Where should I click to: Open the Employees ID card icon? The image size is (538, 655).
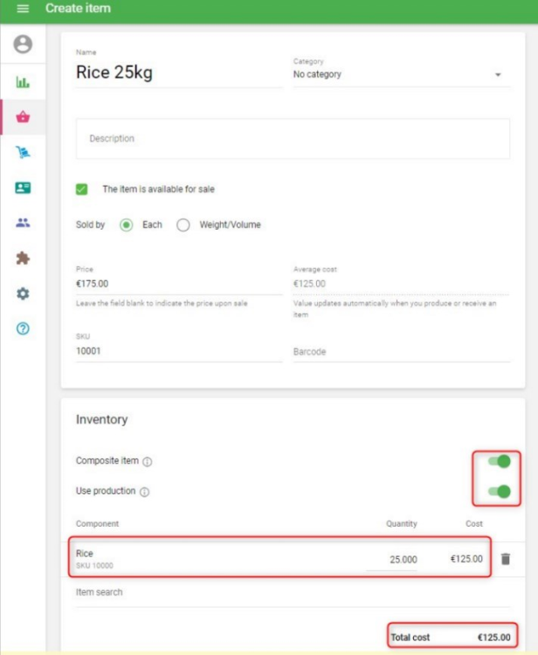click(23, 188)
